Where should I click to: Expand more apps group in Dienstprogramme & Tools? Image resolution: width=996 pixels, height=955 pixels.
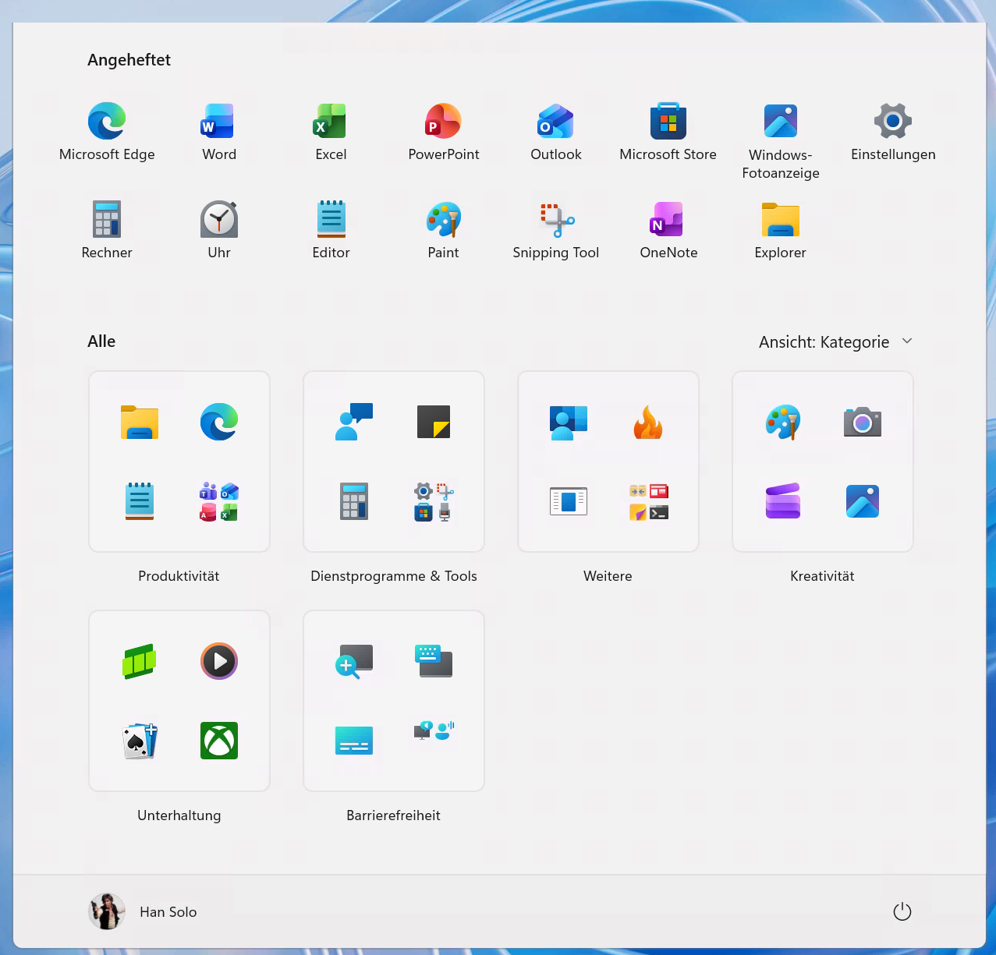434,501
